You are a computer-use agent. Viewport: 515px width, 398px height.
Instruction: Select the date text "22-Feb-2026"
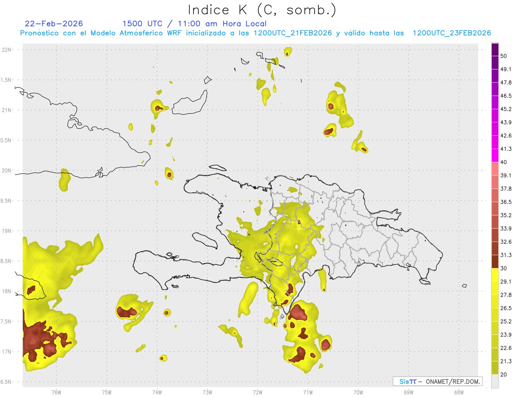[54, 24]
